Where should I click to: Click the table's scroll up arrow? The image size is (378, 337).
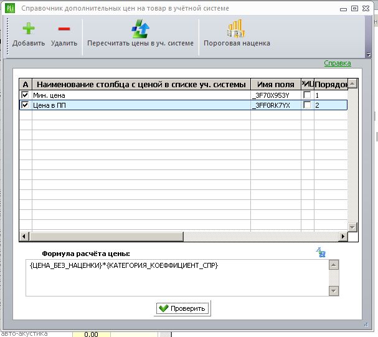pos(352,83)
